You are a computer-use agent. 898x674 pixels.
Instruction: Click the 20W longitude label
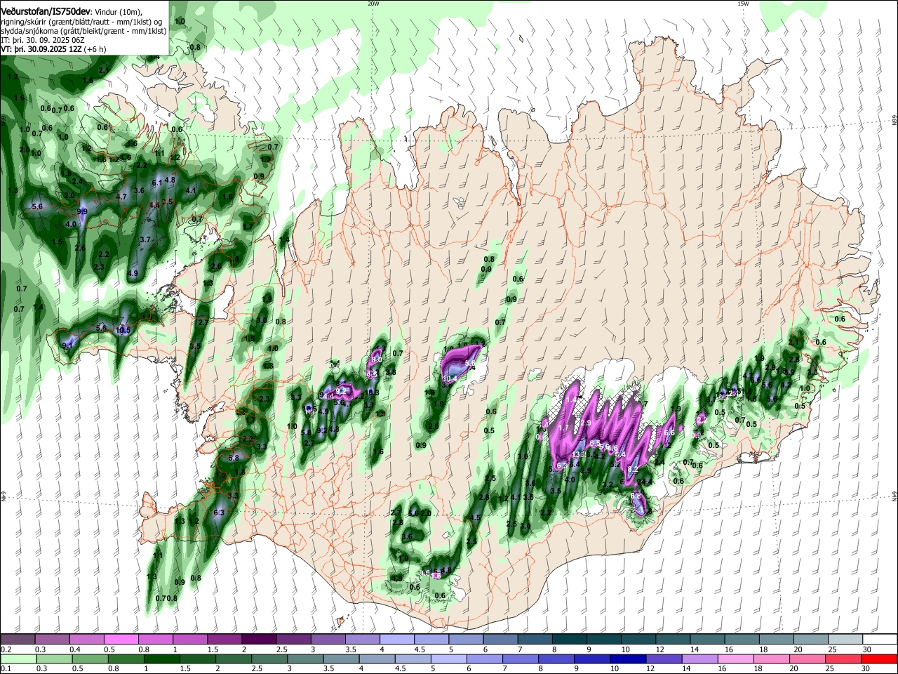373,4
